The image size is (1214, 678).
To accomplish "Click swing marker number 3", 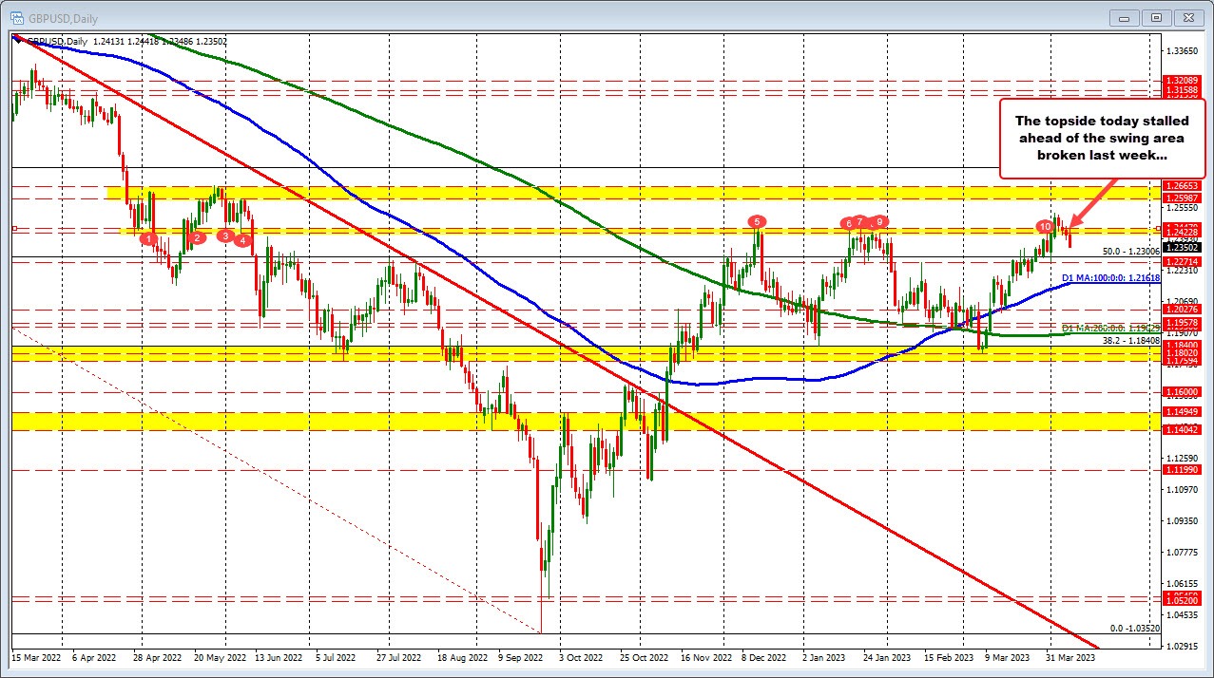I will point(226,235).
